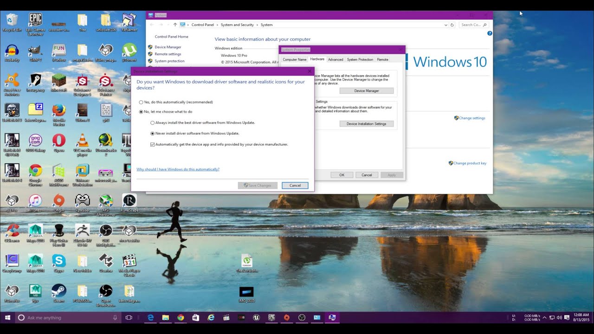This screenshot has width=594, height=334.
Task: Open Avast Free Antivirus desktop icon
Action: click(x=12, y=84)
